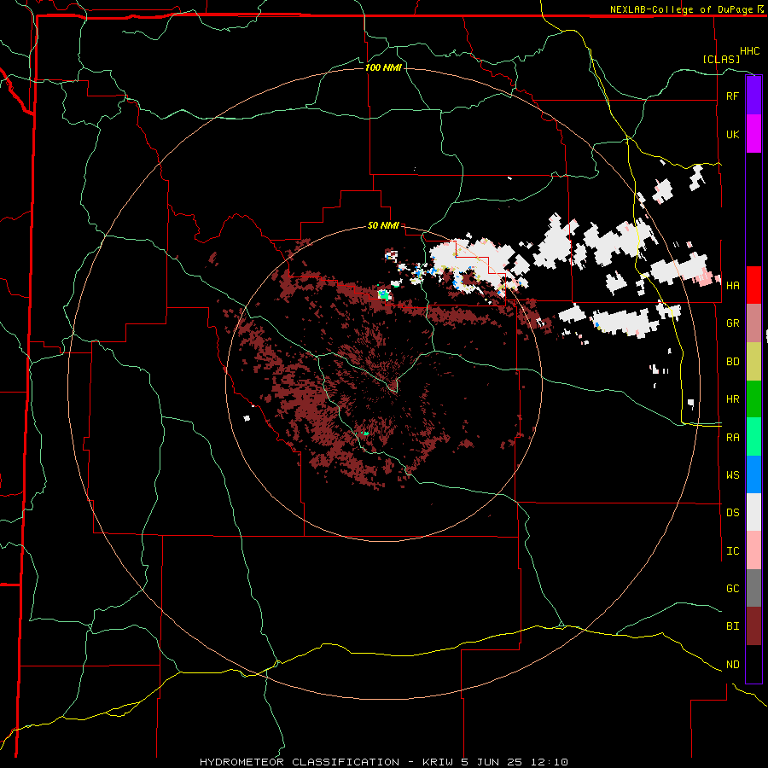Select the BD big drops legend swatch

(753, 362)
